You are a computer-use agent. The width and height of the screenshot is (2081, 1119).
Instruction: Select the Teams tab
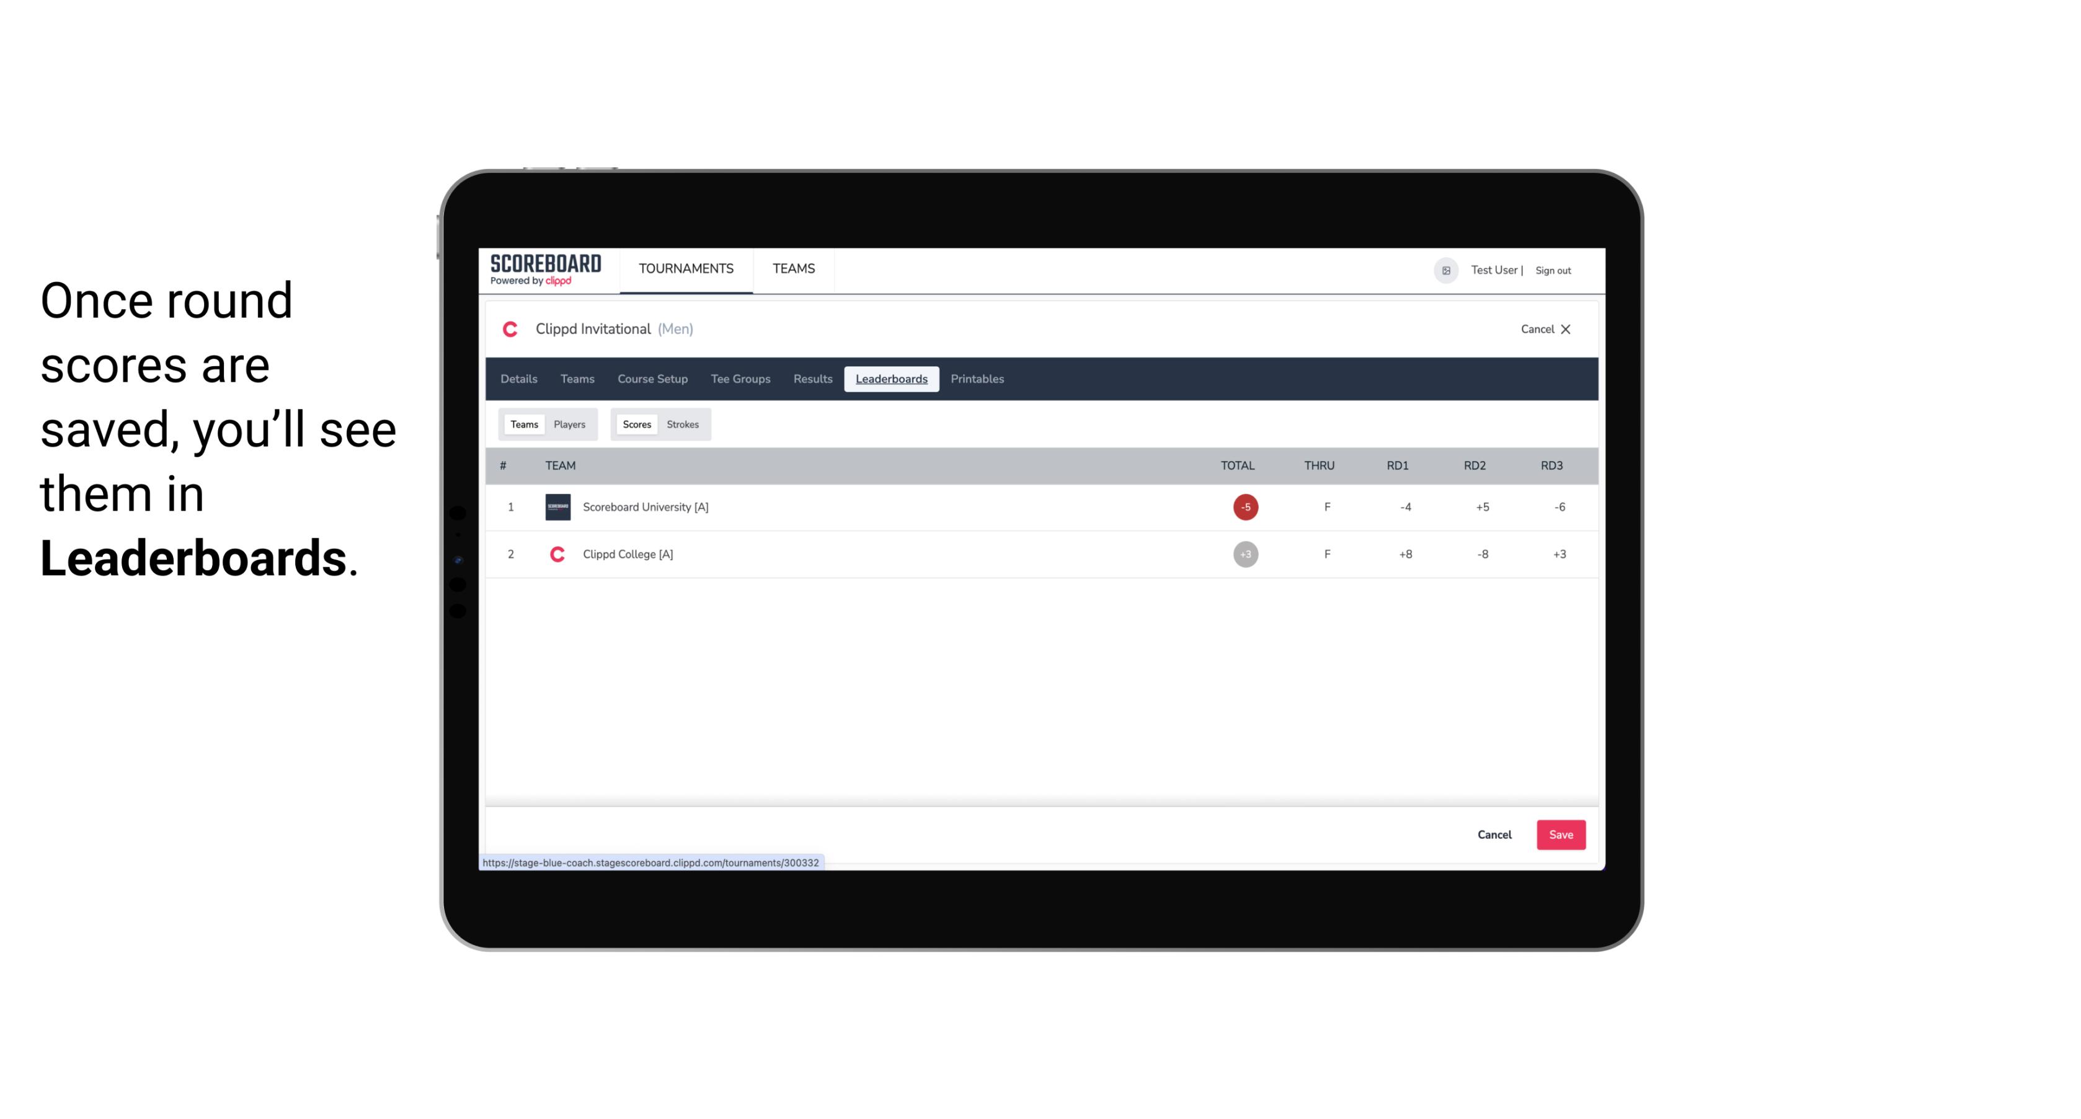click(523, 424)
